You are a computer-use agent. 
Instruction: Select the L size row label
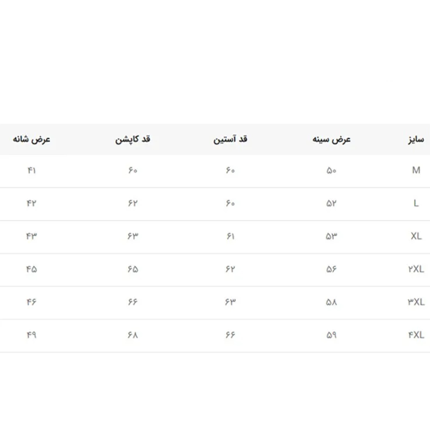(x=416, y=203)
